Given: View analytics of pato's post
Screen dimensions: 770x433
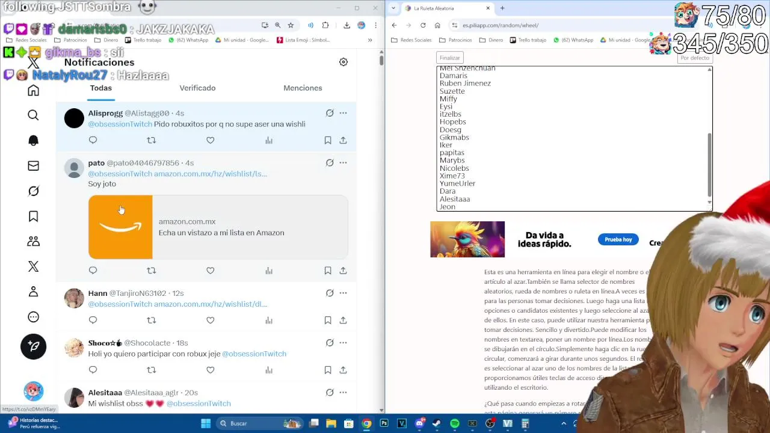Looking at the screenshot, I should 269,271.
